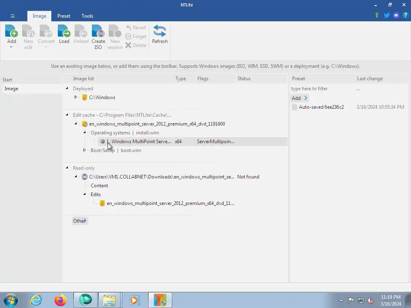Click the Image list column header

click(x=119, y=79)
